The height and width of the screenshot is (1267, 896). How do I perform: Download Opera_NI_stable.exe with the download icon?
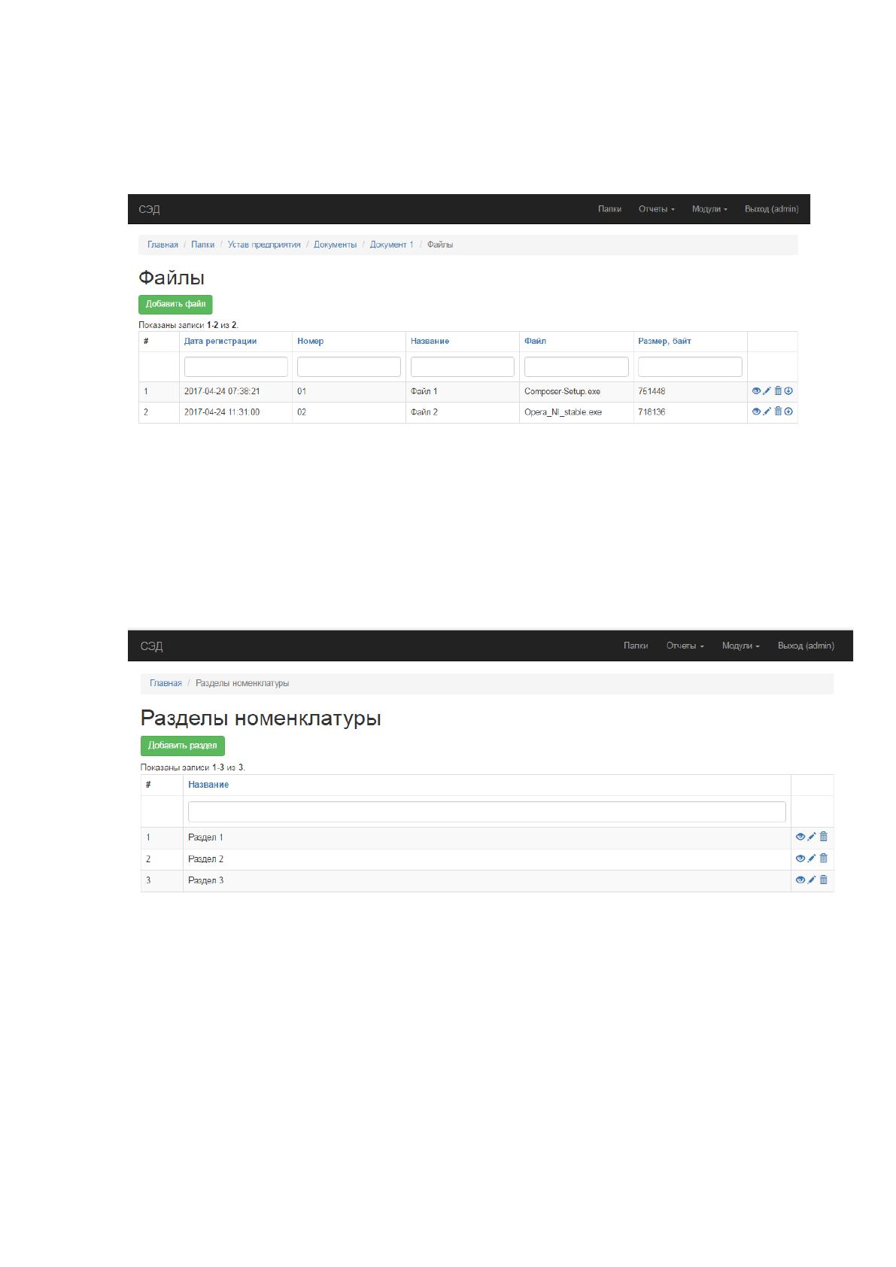tap(788, 412)
